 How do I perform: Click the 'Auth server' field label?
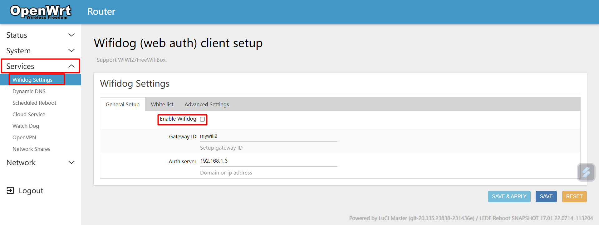183,161
